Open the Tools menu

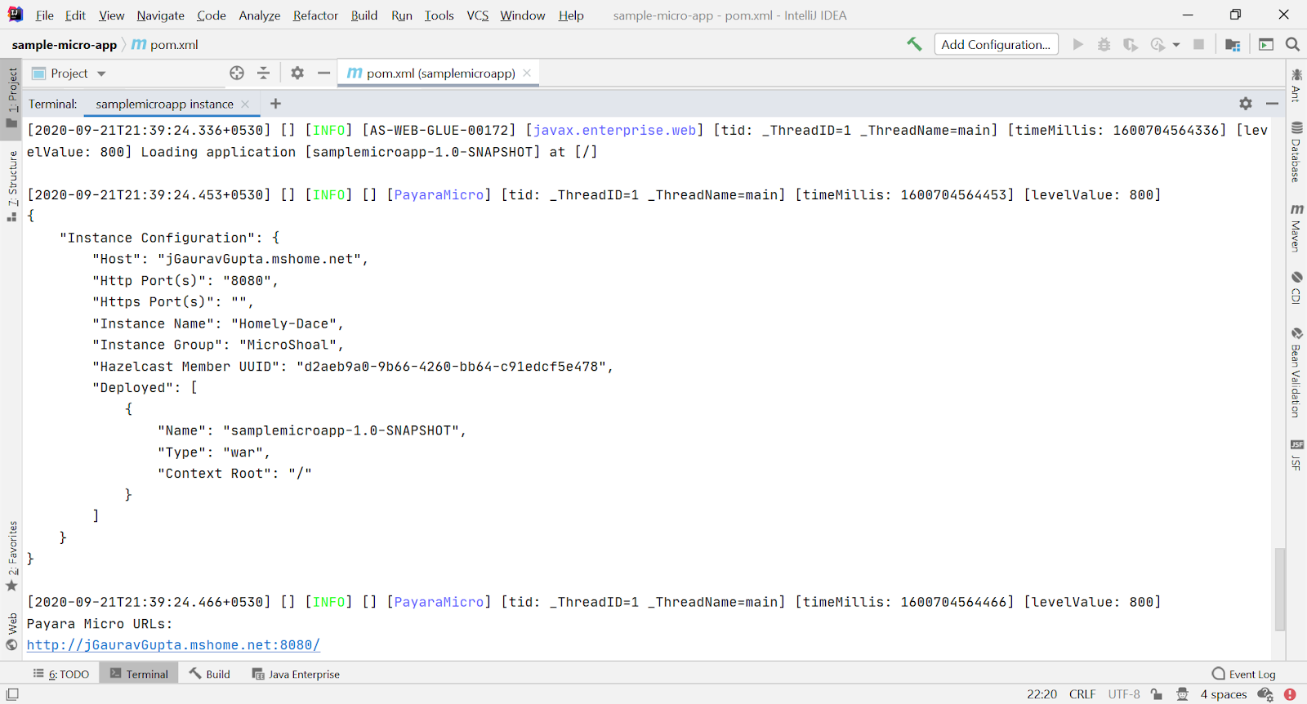tap(439, 16)
